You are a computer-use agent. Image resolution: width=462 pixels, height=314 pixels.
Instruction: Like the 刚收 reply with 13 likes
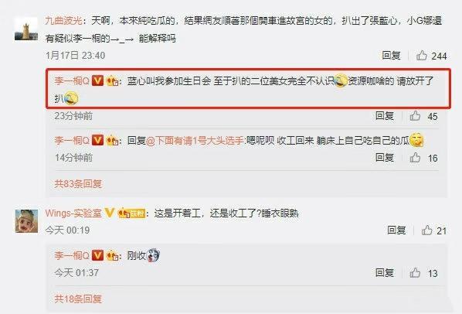click(415, 273)
